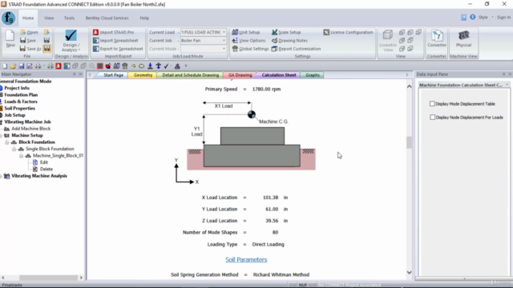513x288 pixels.
Task: Open the quick toolbar overflow arrow
Action: 186,66
